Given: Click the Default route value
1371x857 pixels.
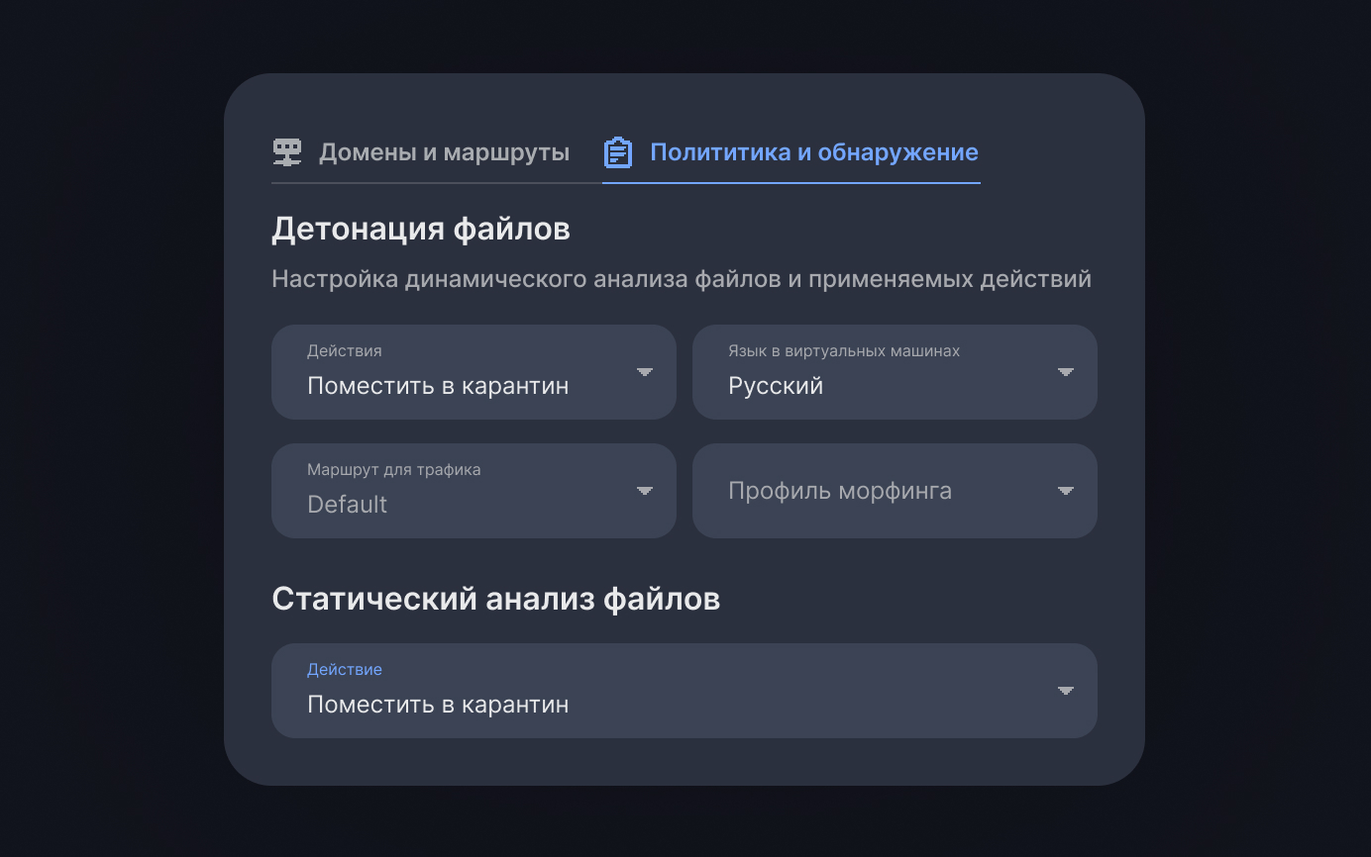Looking at the screenshot, I should 347,505.
